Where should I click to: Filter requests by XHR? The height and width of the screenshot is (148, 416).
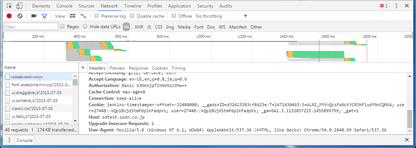pos(139,27)
